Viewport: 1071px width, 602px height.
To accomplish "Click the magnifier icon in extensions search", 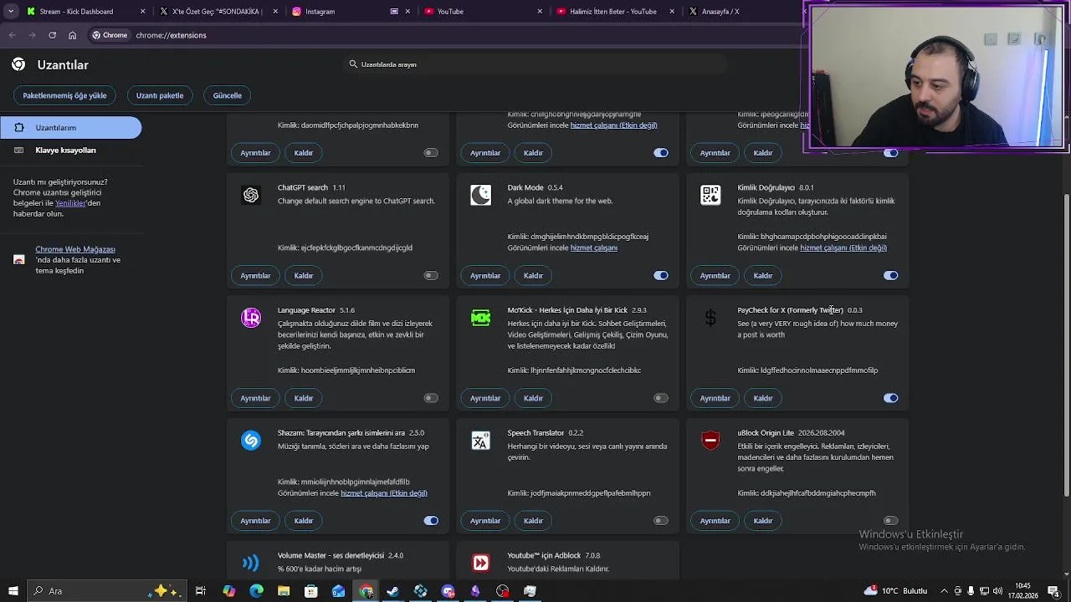I will coord(353,64).
